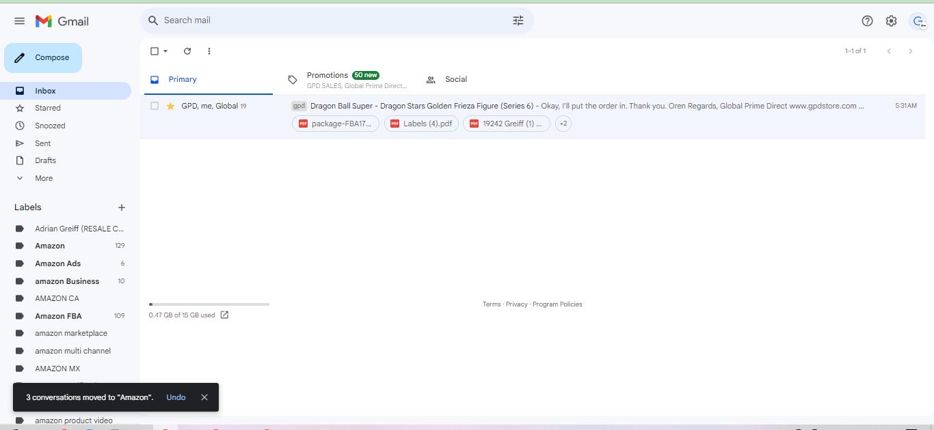Click PDF icon of Labels (4).pdf
Image resolution: width=934 pixels, height=430 pixels.
(x=395, y=124)
